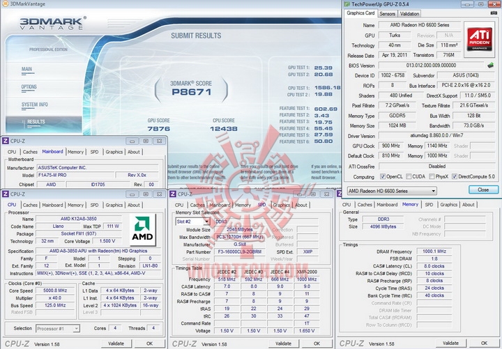Viewport: 502px width, 349px height.
Task: Toggle the CUDA checkbox in GPU-Z
Action: pyautogui.click(x=409, y=176)
